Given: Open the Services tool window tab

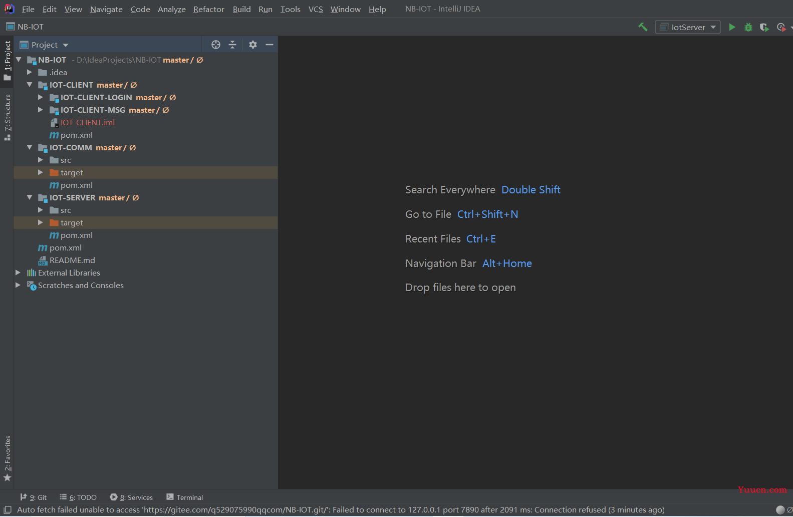Looking at the screenshot, I should [x=131, y=497].
